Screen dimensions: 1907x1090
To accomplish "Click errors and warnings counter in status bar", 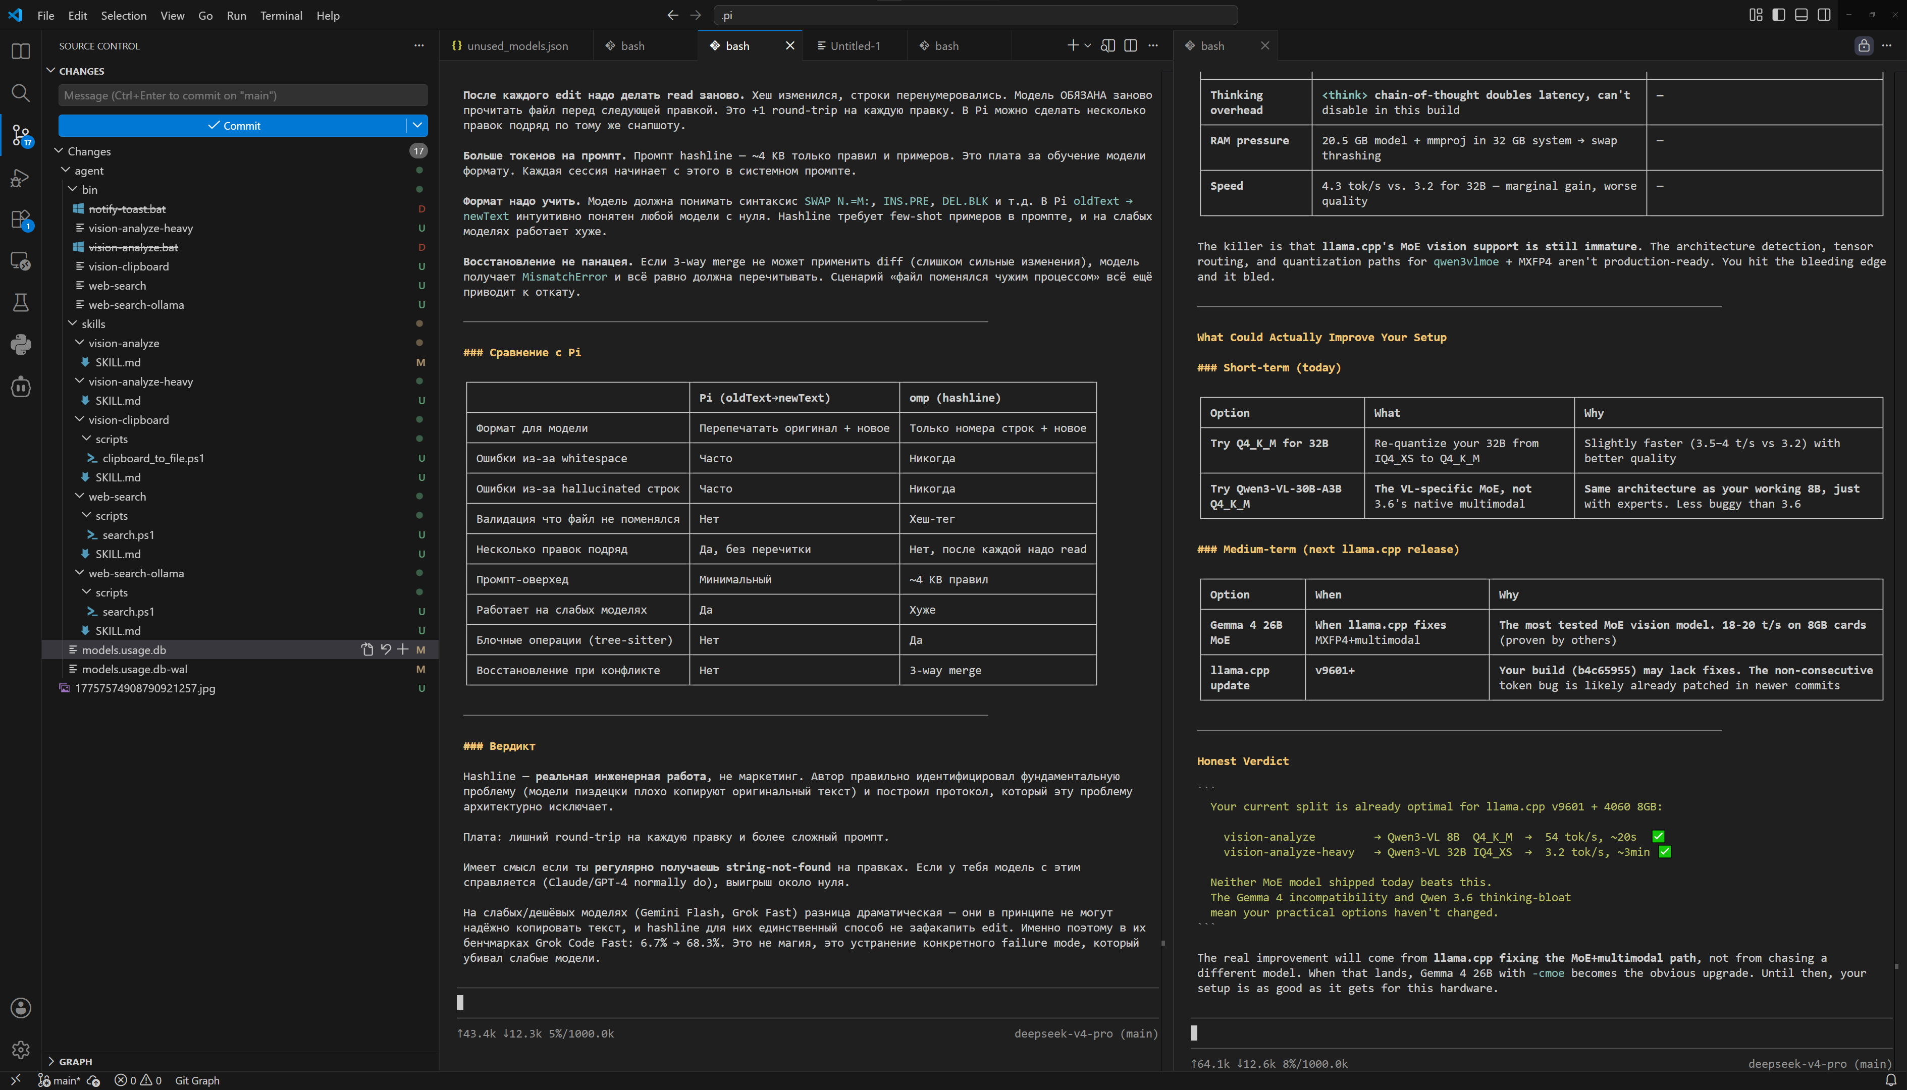I will pyautogui.click(x=138, y=1080).
